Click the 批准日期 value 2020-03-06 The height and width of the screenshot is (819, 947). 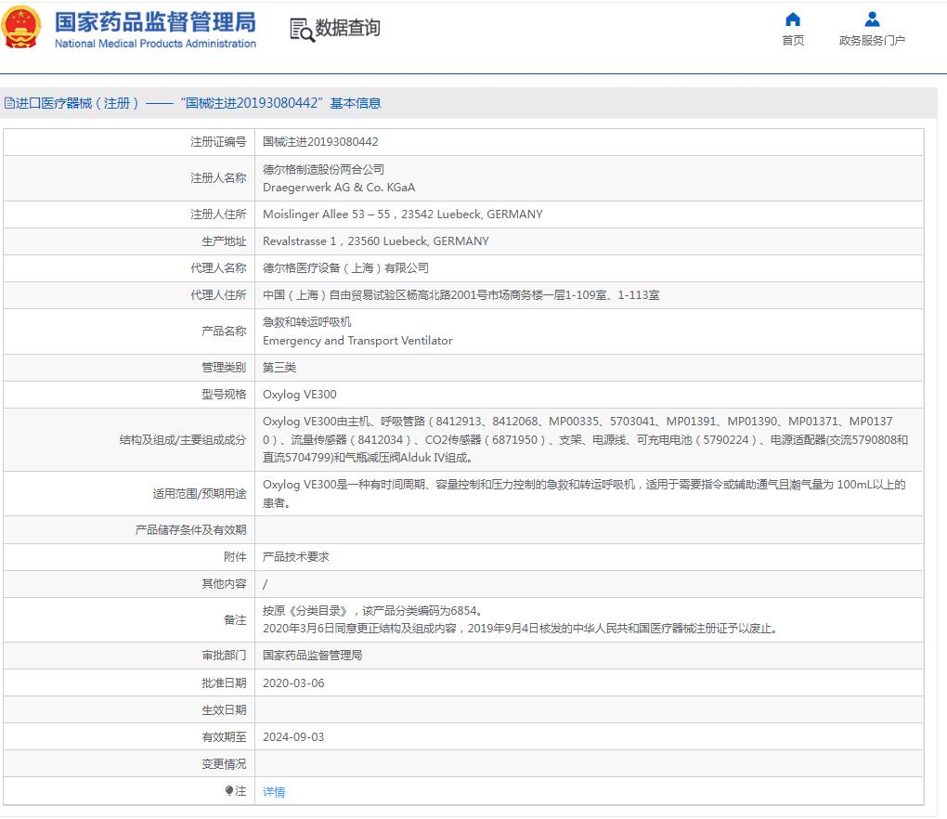(294, 682)
